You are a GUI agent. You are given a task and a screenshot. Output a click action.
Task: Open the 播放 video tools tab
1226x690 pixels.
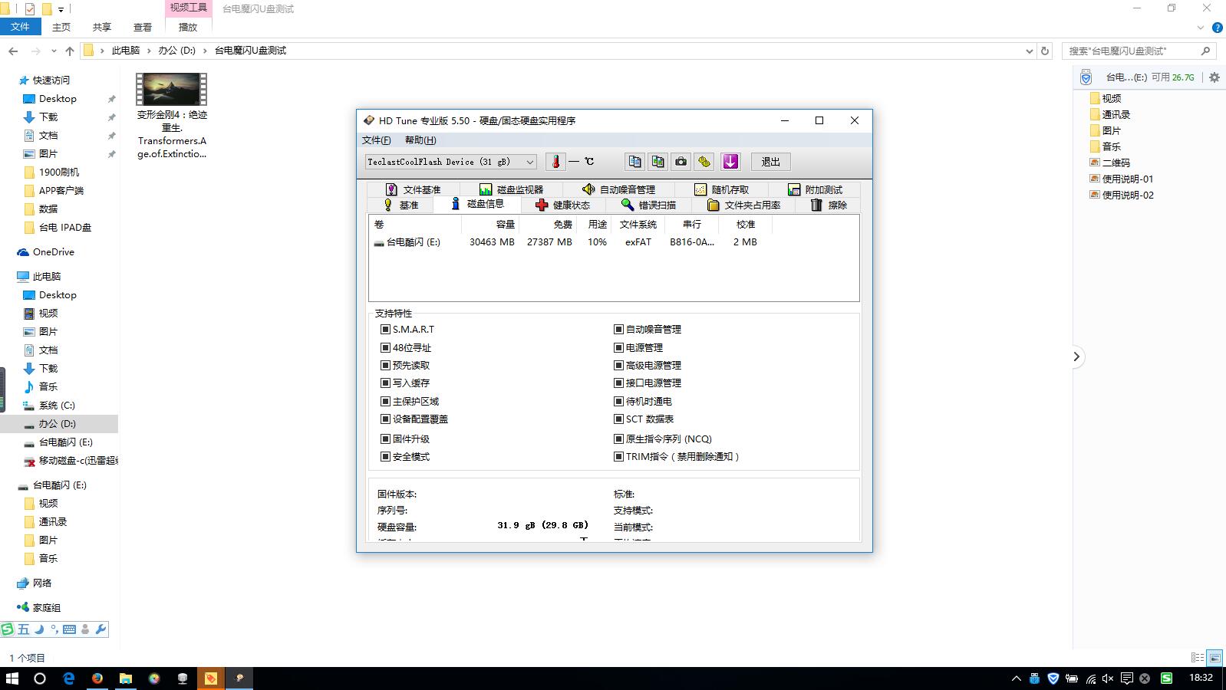click(188, 27)
